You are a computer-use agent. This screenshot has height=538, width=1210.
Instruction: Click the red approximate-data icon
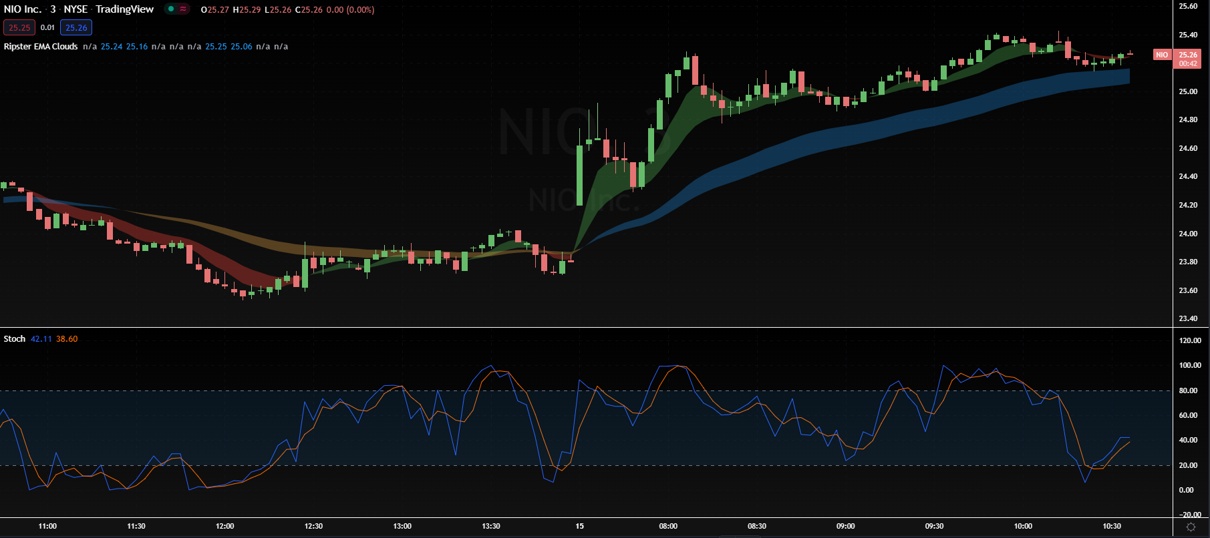click(x=182, y=9)
